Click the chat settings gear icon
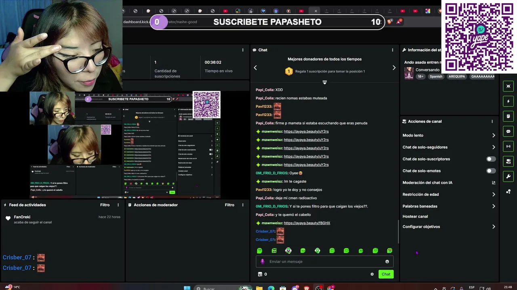Image resolution: width=517 pixels, height=290 pixels. [372, 274]
